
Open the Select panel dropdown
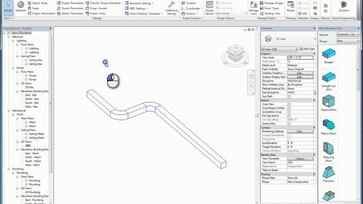(x=9, y=18)
